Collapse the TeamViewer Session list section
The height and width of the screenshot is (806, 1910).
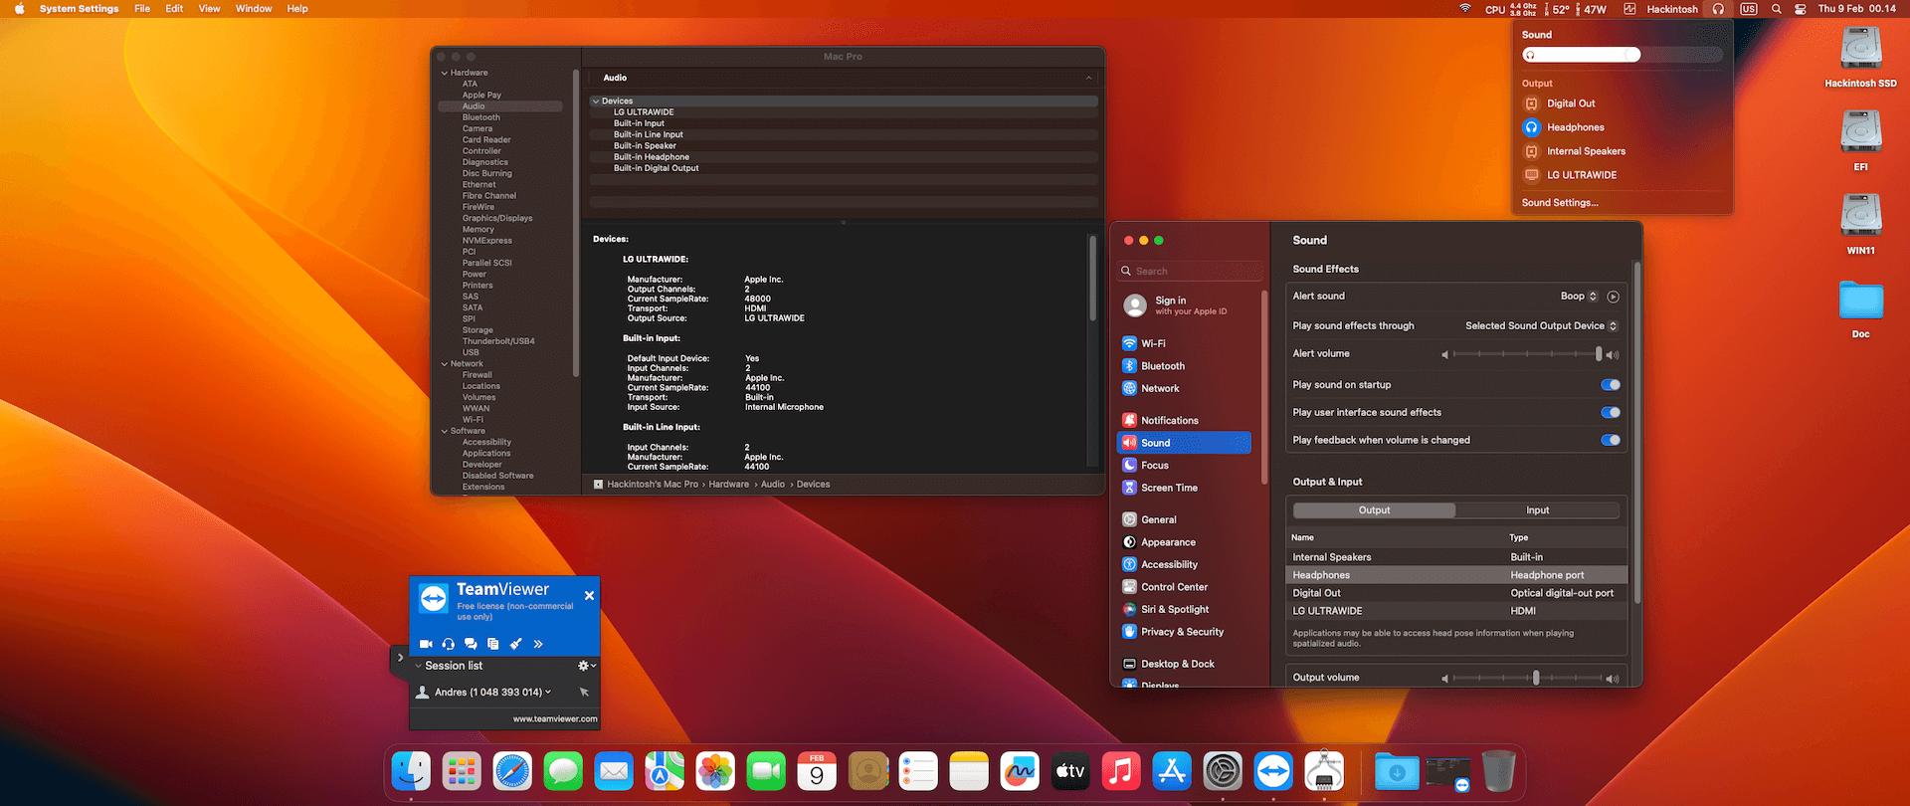pos(419,666)
